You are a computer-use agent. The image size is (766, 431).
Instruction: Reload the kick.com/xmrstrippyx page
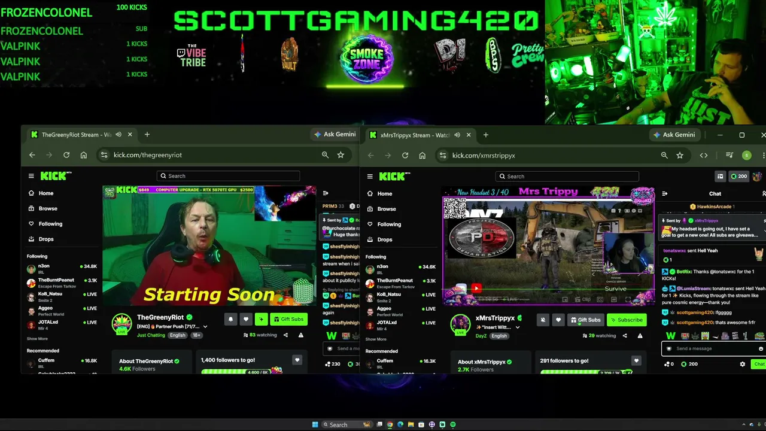click(x=405, y=156)
